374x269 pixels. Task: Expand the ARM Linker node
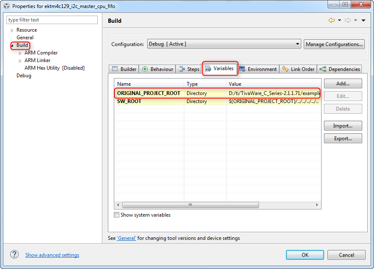20,61
